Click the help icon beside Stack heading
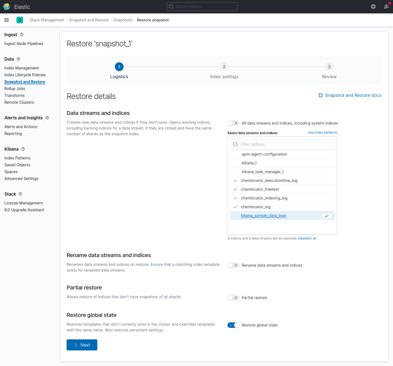 pyautogui.click(x=20, y=194)
